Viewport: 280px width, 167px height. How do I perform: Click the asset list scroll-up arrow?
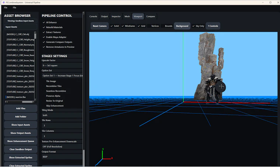pos(35,33)
